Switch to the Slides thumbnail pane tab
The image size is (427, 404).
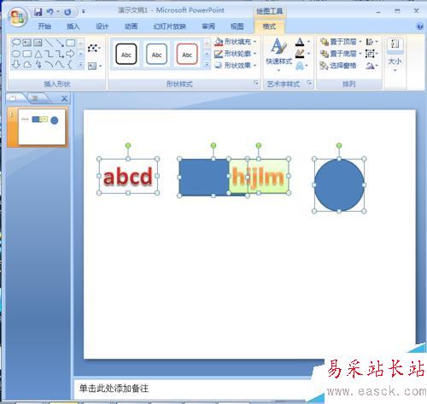(x=15, y=98)
